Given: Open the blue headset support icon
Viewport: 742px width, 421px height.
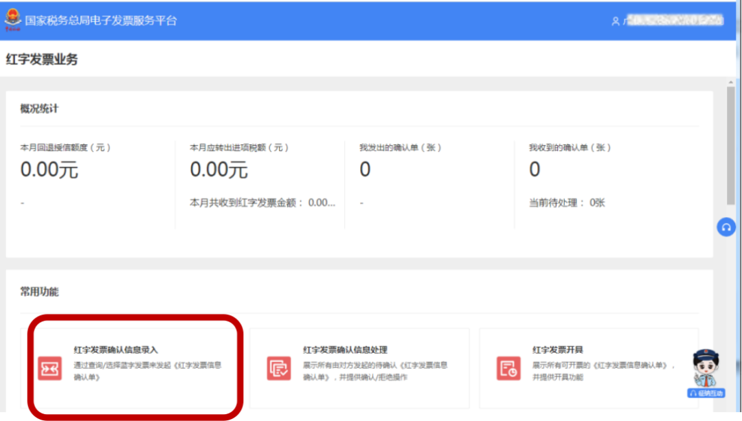Looking at the screenshot, I should point(726,227).
